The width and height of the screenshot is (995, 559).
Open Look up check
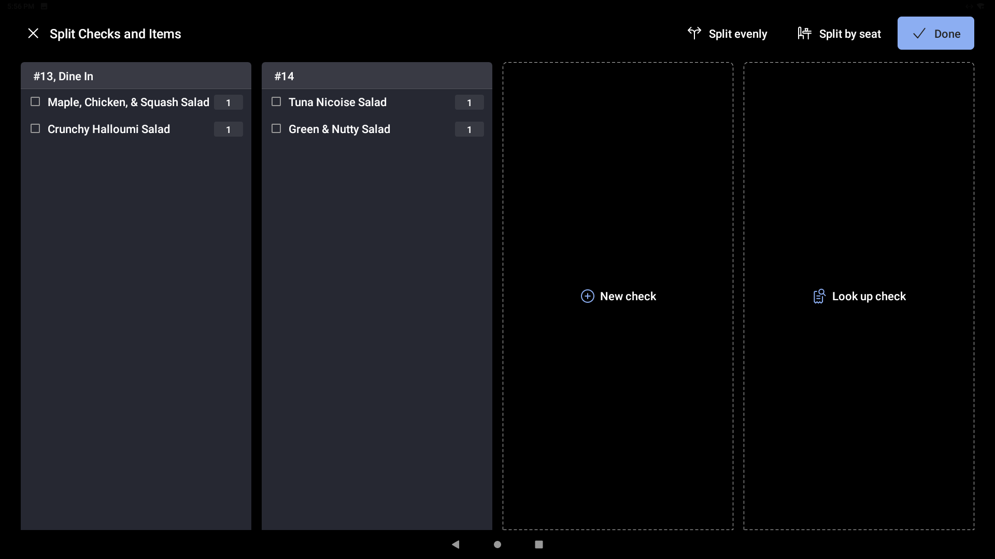point(859,296)
